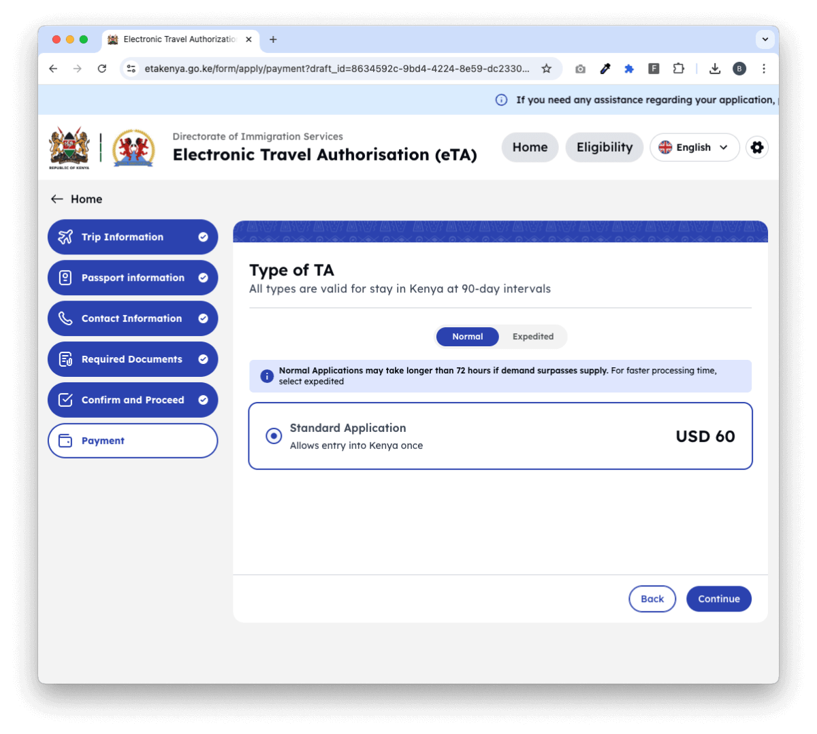This screenshot has height=734, width=817.
Task: Click the bookmark star in address bar
Action: (546, 69)
